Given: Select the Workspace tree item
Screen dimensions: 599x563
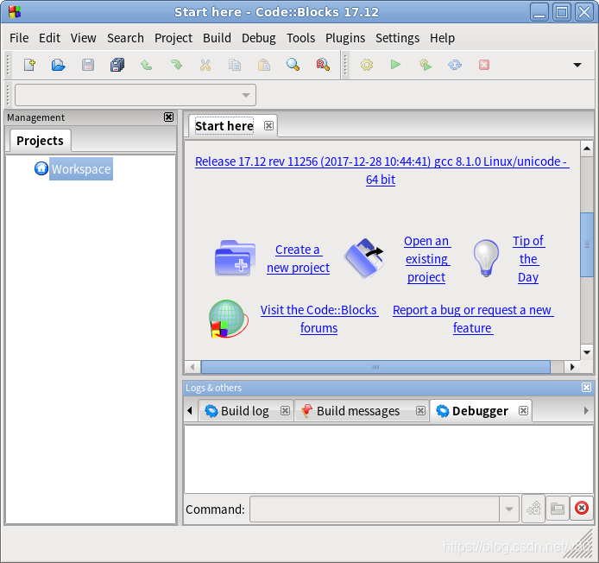Looking at the screenshot, I should click(x=81, y=168).
